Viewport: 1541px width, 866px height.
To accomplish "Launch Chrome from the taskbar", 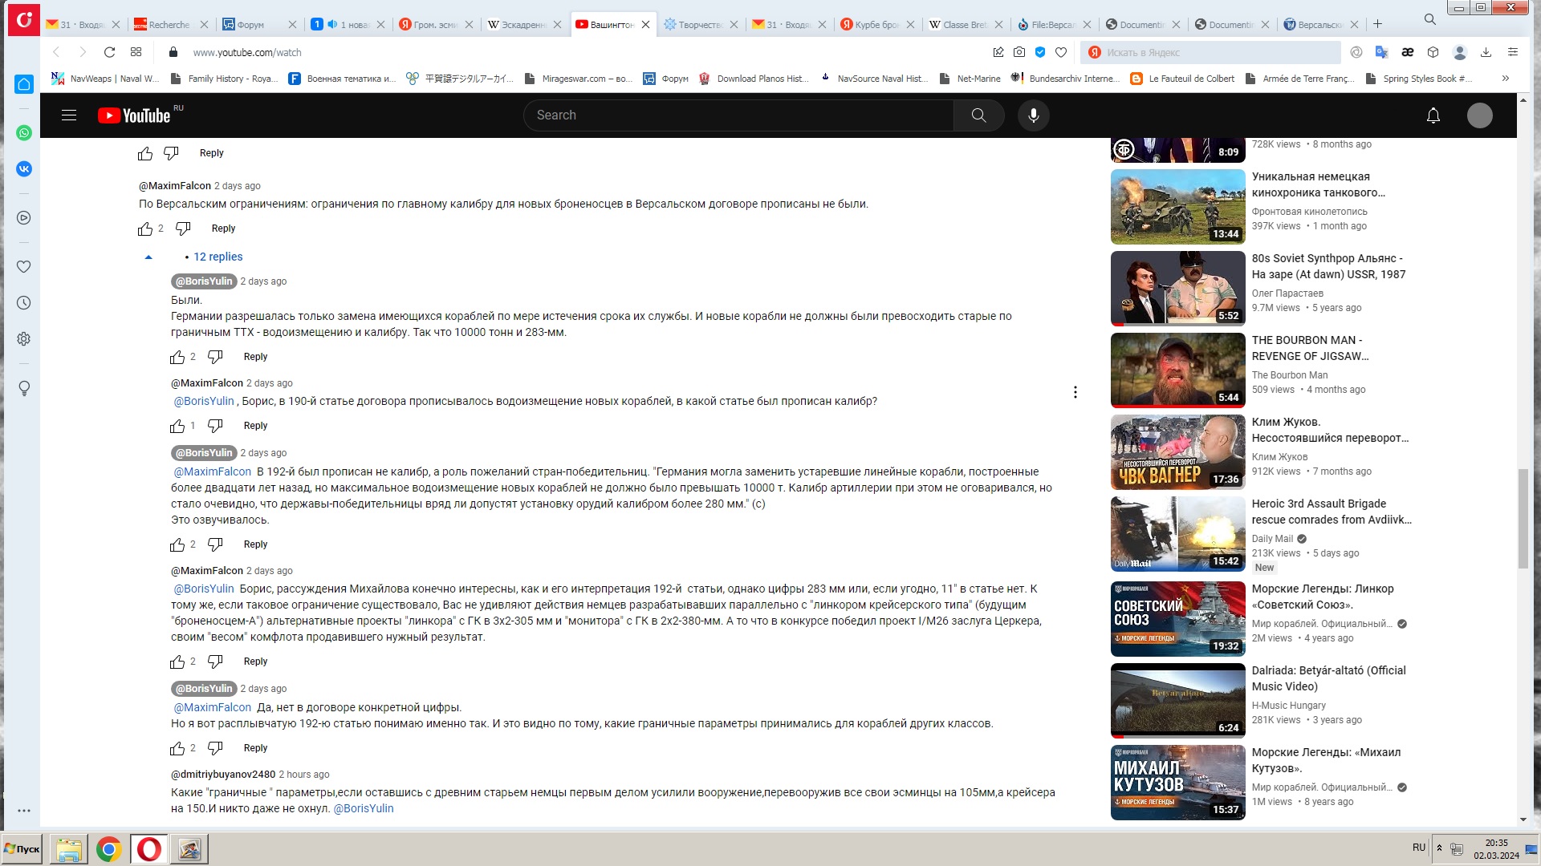I will (109, 849).
